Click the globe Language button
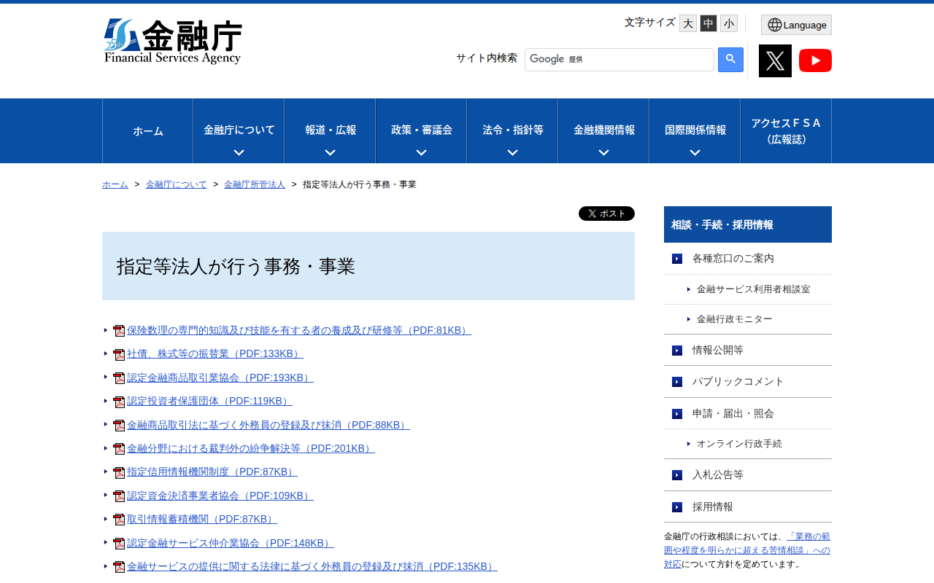The width and height of the screenshot is (934, 583). pos(796,25)
